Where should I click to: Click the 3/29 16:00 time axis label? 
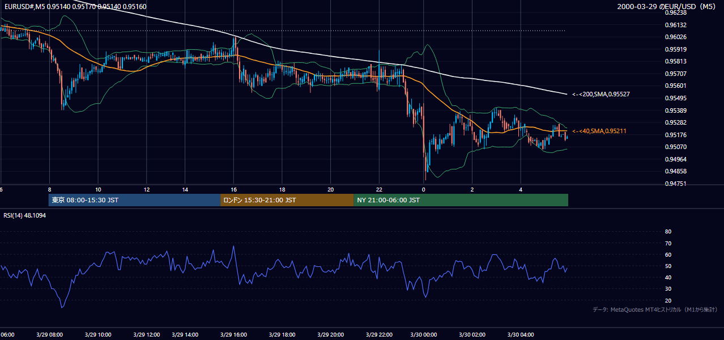tap(233, 335)
